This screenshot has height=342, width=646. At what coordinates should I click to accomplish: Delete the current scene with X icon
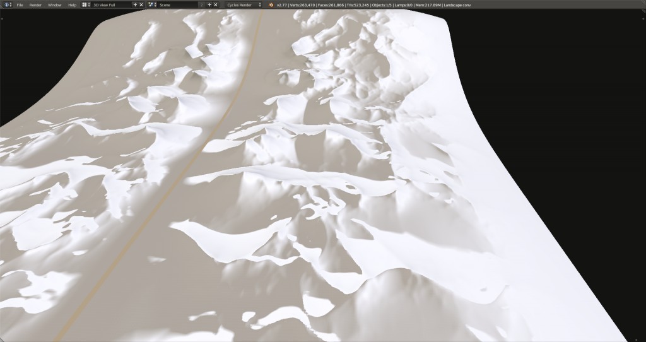(215, 4)
